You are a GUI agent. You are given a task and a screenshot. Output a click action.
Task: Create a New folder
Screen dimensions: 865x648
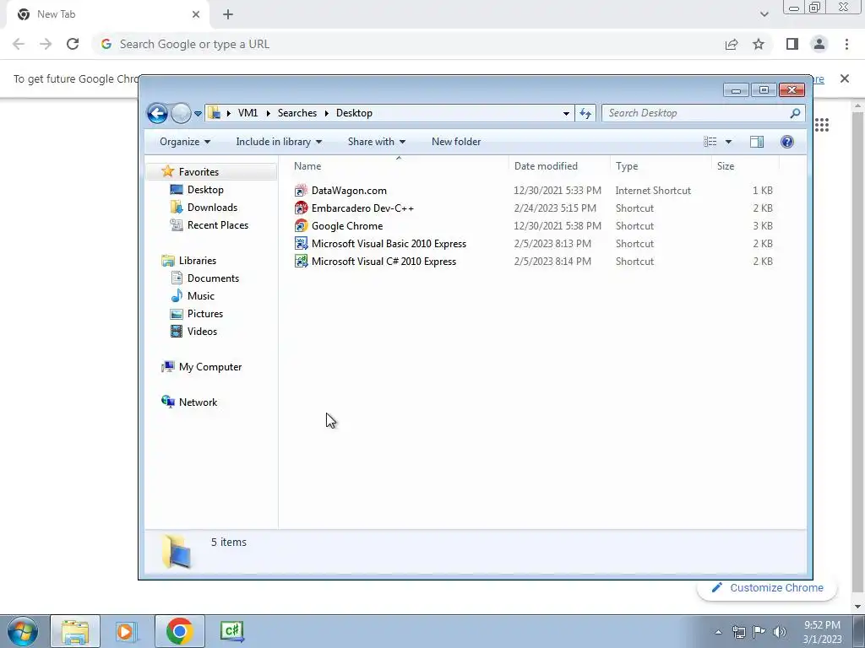(x=456, y=142)
